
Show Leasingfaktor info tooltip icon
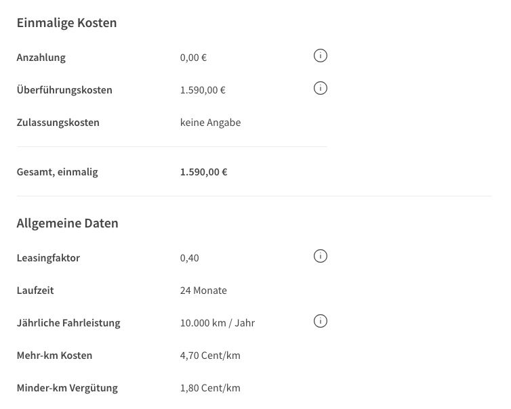320,256
